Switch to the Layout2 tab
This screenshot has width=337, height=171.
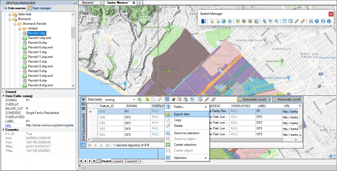pyautogui.click(x=132, y=161)
